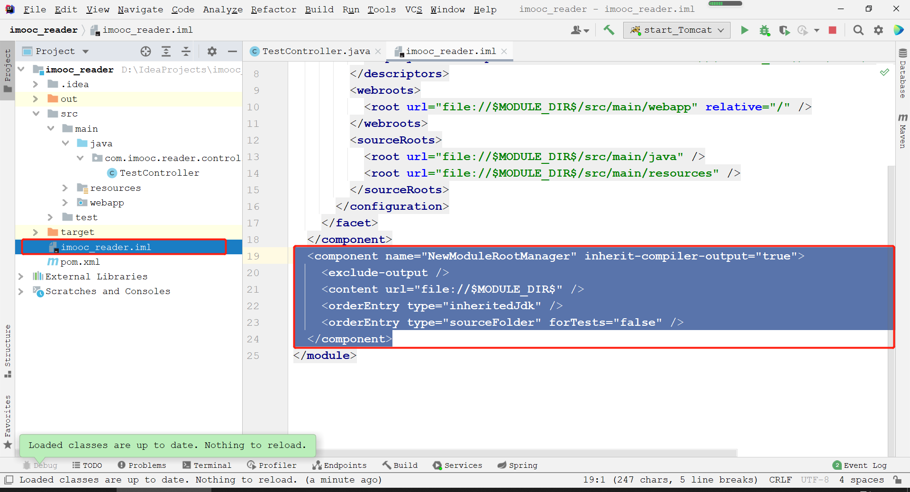Open the Favorites tool window
This screenshot has width=910, height=492.
(x=8, y=421)
